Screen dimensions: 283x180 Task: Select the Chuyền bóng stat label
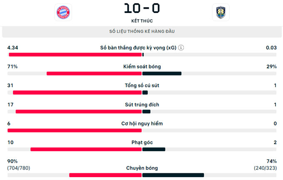click(x=142, y=168)
